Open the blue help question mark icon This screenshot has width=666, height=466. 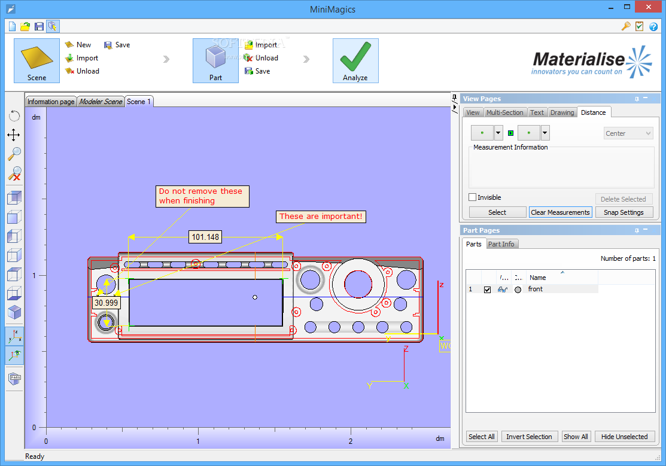click(x=653, y=26)
